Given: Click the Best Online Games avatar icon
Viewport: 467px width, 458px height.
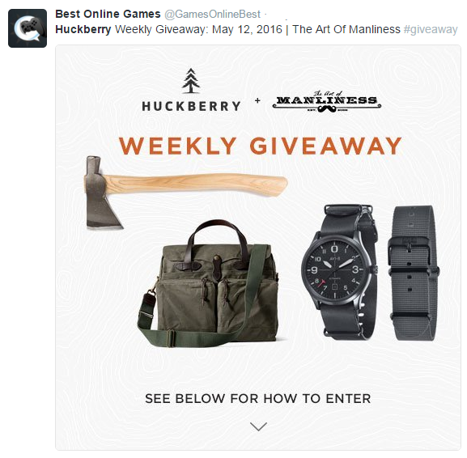Looking at the screenshot, I should point(28,28).
